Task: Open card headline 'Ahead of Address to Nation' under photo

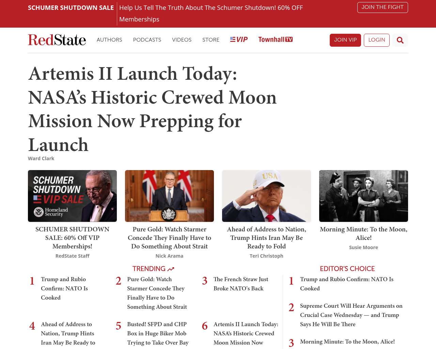Action: pos(266,238)
